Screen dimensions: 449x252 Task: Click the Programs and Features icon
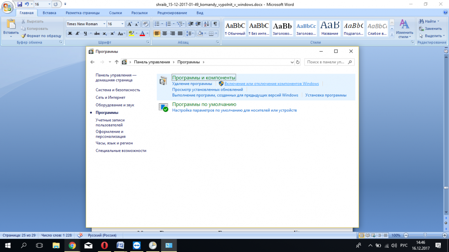click(x=164, y=81)
